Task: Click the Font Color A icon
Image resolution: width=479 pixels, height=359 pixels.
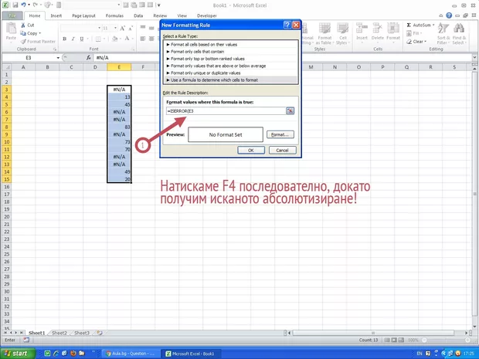Action: coord(127,39)
